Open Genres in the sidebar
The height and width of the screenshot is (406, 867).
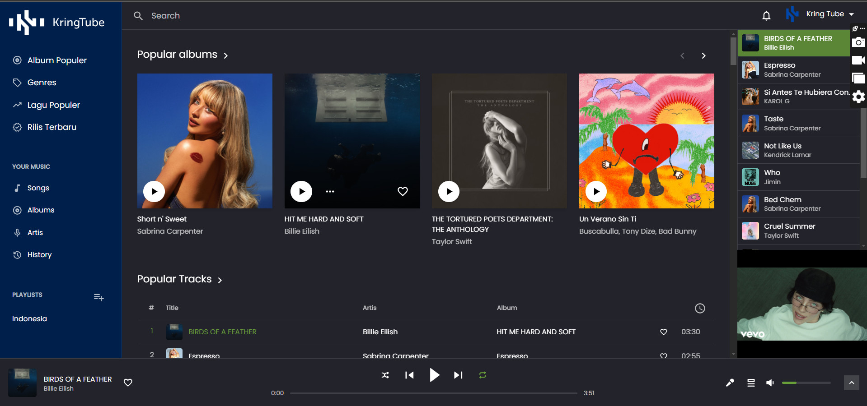click(35, 83)
